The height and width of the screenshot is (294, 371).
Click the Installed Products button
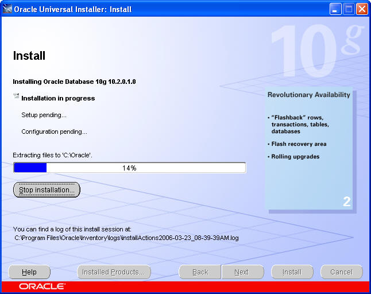pyautogui.click(x=114, y=272)
